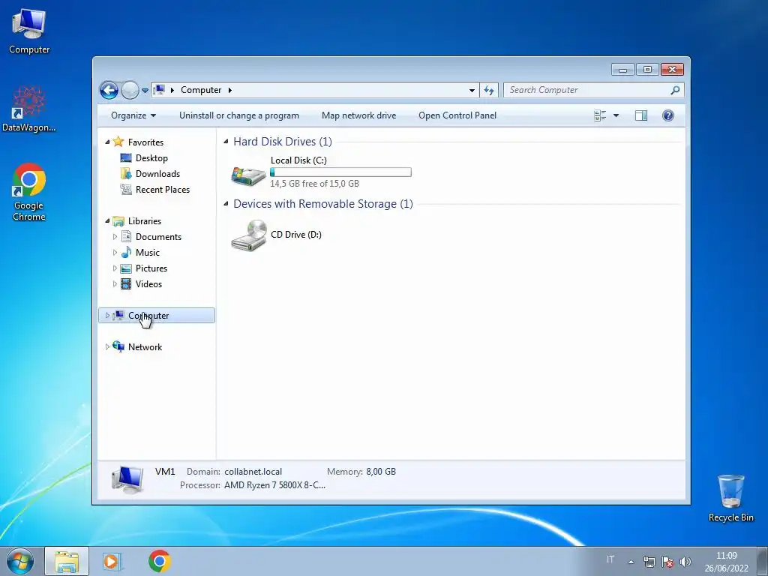Expand the Pictures library
The image size is (768, 576).
point(115,268)
